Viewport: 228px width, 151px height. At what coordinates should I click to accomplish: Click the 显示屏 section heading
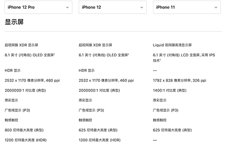14,22
